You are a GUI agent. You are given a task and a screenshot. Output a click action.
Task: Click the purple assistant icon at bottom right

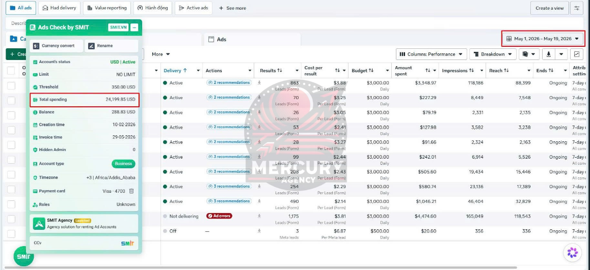[572, 253]
